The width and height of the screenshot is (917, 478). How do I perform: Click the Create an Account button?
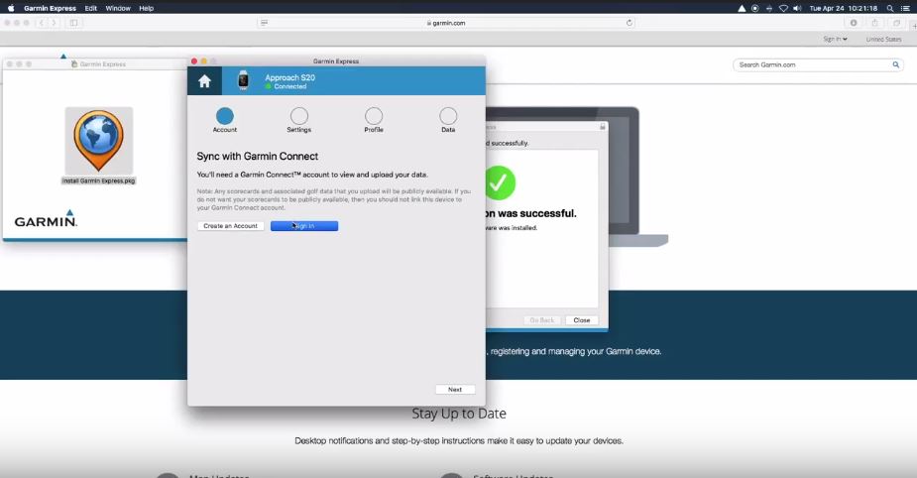coord(230,226)
